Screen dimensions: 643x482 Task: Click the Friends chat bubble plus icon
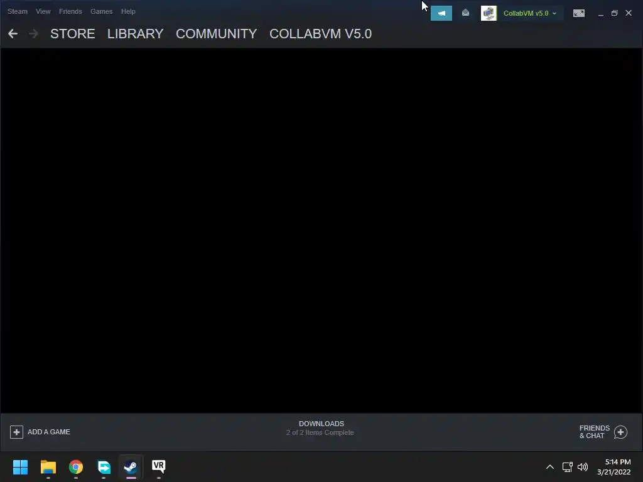click(620, 432)
